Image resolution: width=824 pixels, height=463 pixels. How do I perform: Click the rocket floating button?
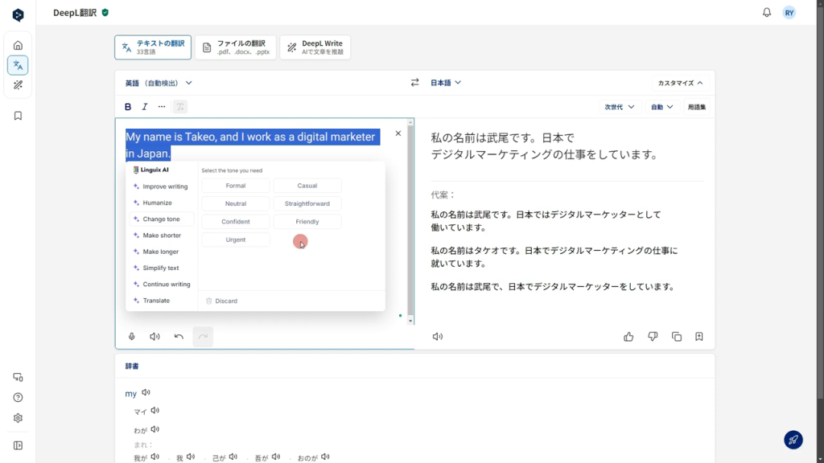pos(793,440)
